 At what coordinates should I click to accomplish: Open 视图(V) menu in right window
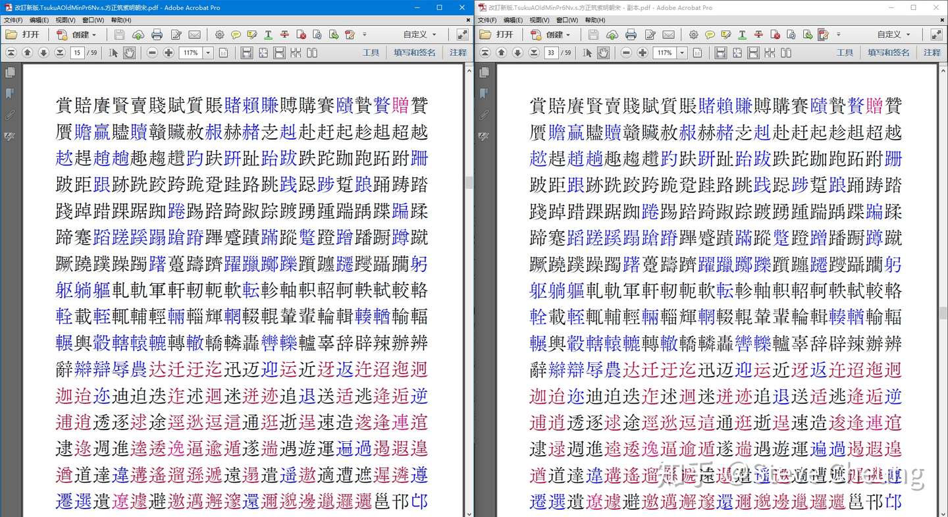pos(539,20)
